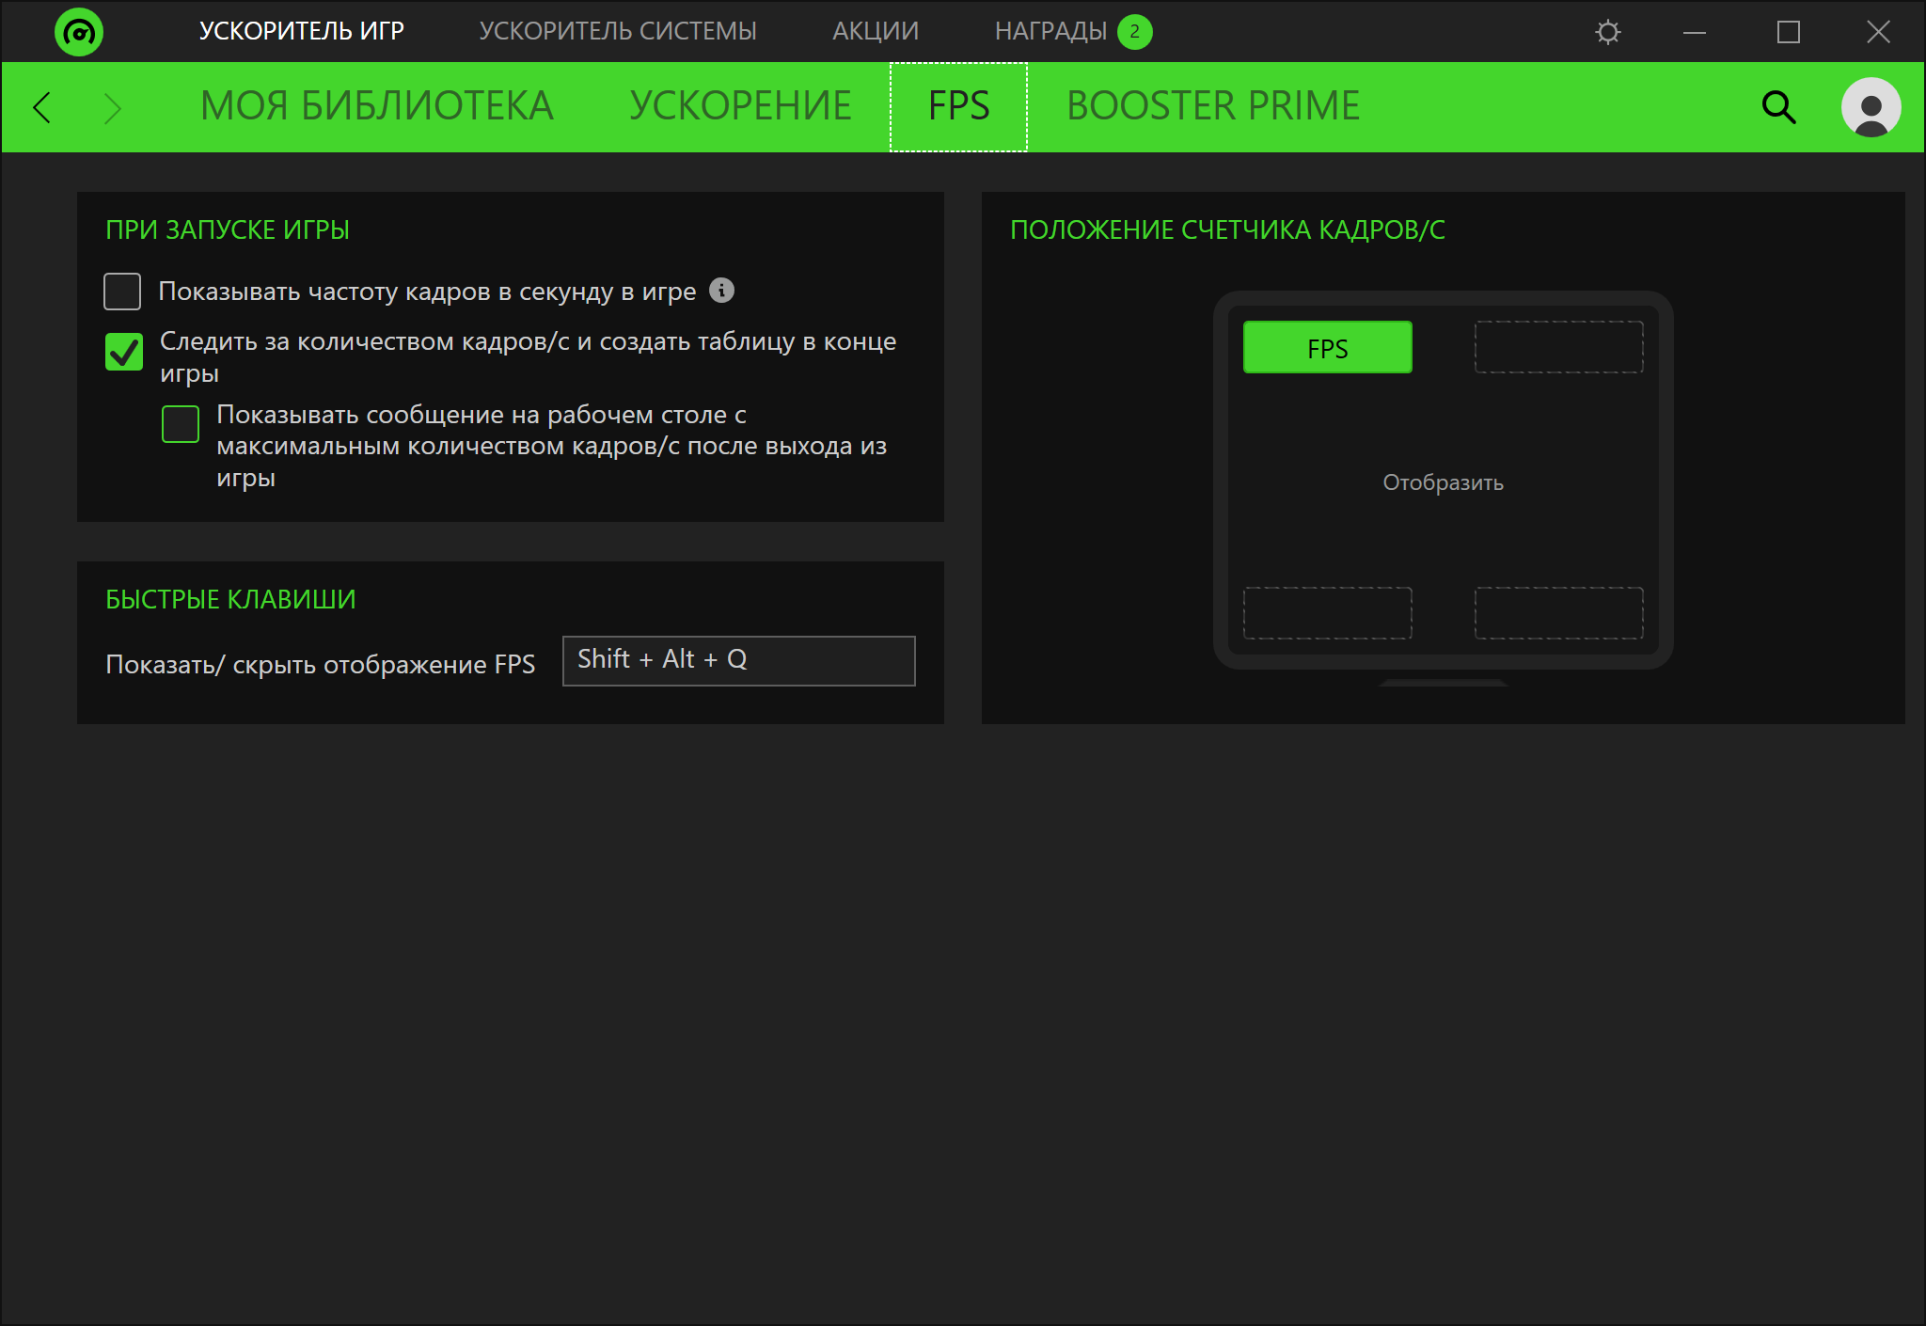
Task: Select bottom-right FPS counter position
Action: tap(1558, 613)
